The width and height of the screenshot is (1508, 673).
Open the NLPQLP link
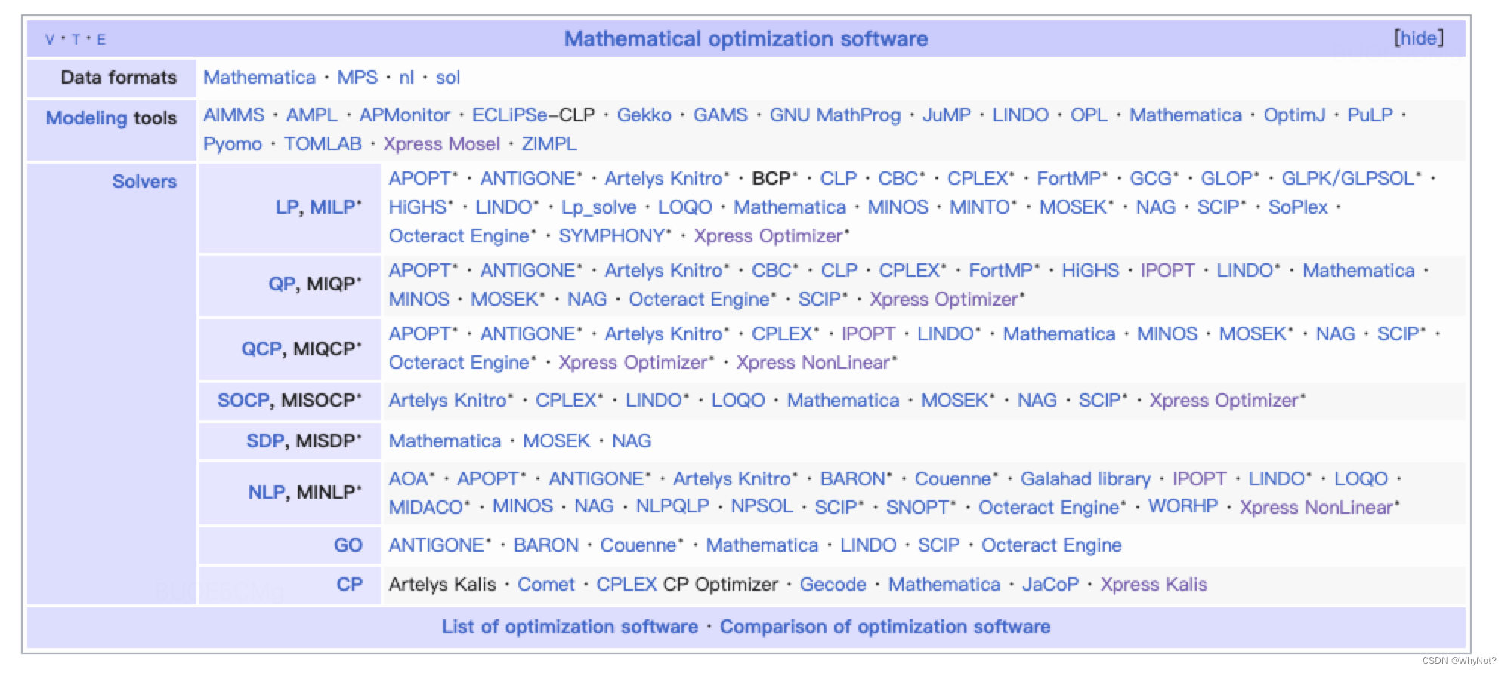[672, 506]
